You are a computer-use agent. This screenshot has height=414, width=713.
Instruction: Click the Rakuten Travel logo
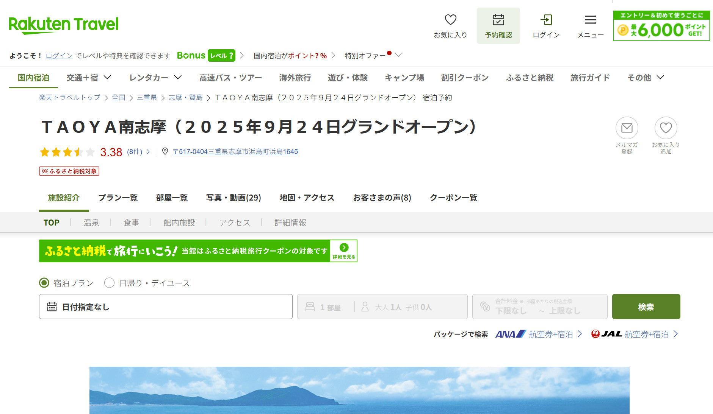pos(63,25)
